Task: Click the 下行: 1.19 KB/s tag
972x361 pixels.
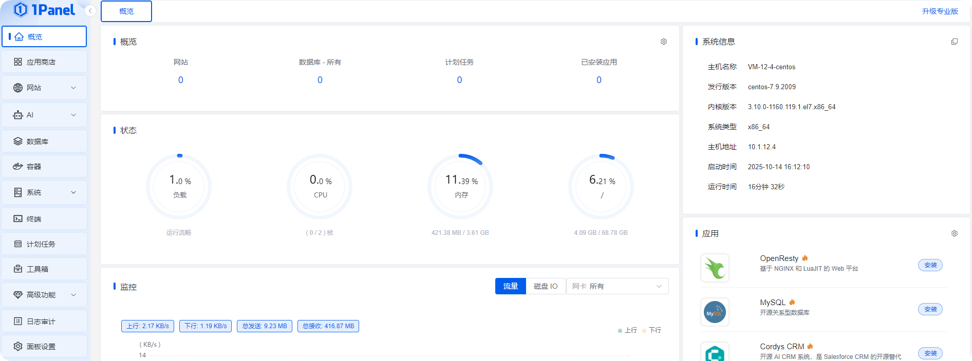Action: pyautogui.click(x=205, y=326)
